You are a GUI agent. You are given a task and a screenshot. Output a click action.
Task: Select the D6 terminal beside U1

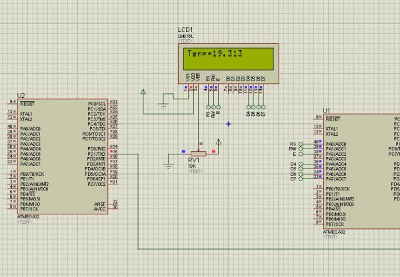[301, 174]
